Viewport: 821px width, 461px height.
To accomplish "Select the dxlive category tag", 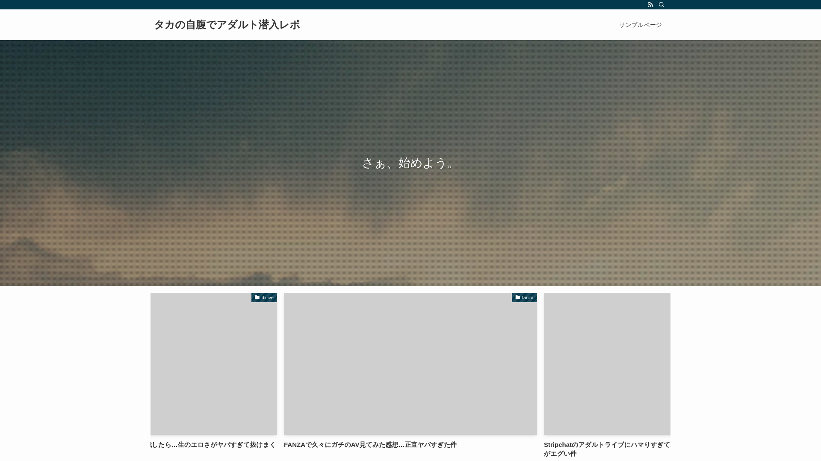I will tap(264, 298).
